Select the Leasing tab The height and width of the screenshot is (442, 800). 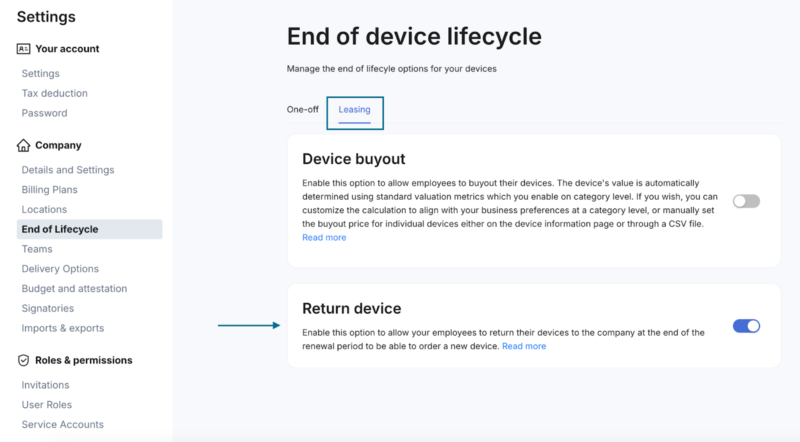click(x=354, y=110)
